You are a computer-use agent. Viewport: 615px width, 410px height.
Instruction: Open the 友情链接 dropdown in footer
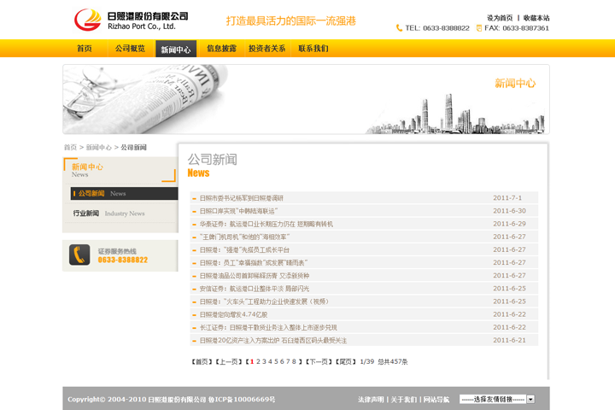497,399
